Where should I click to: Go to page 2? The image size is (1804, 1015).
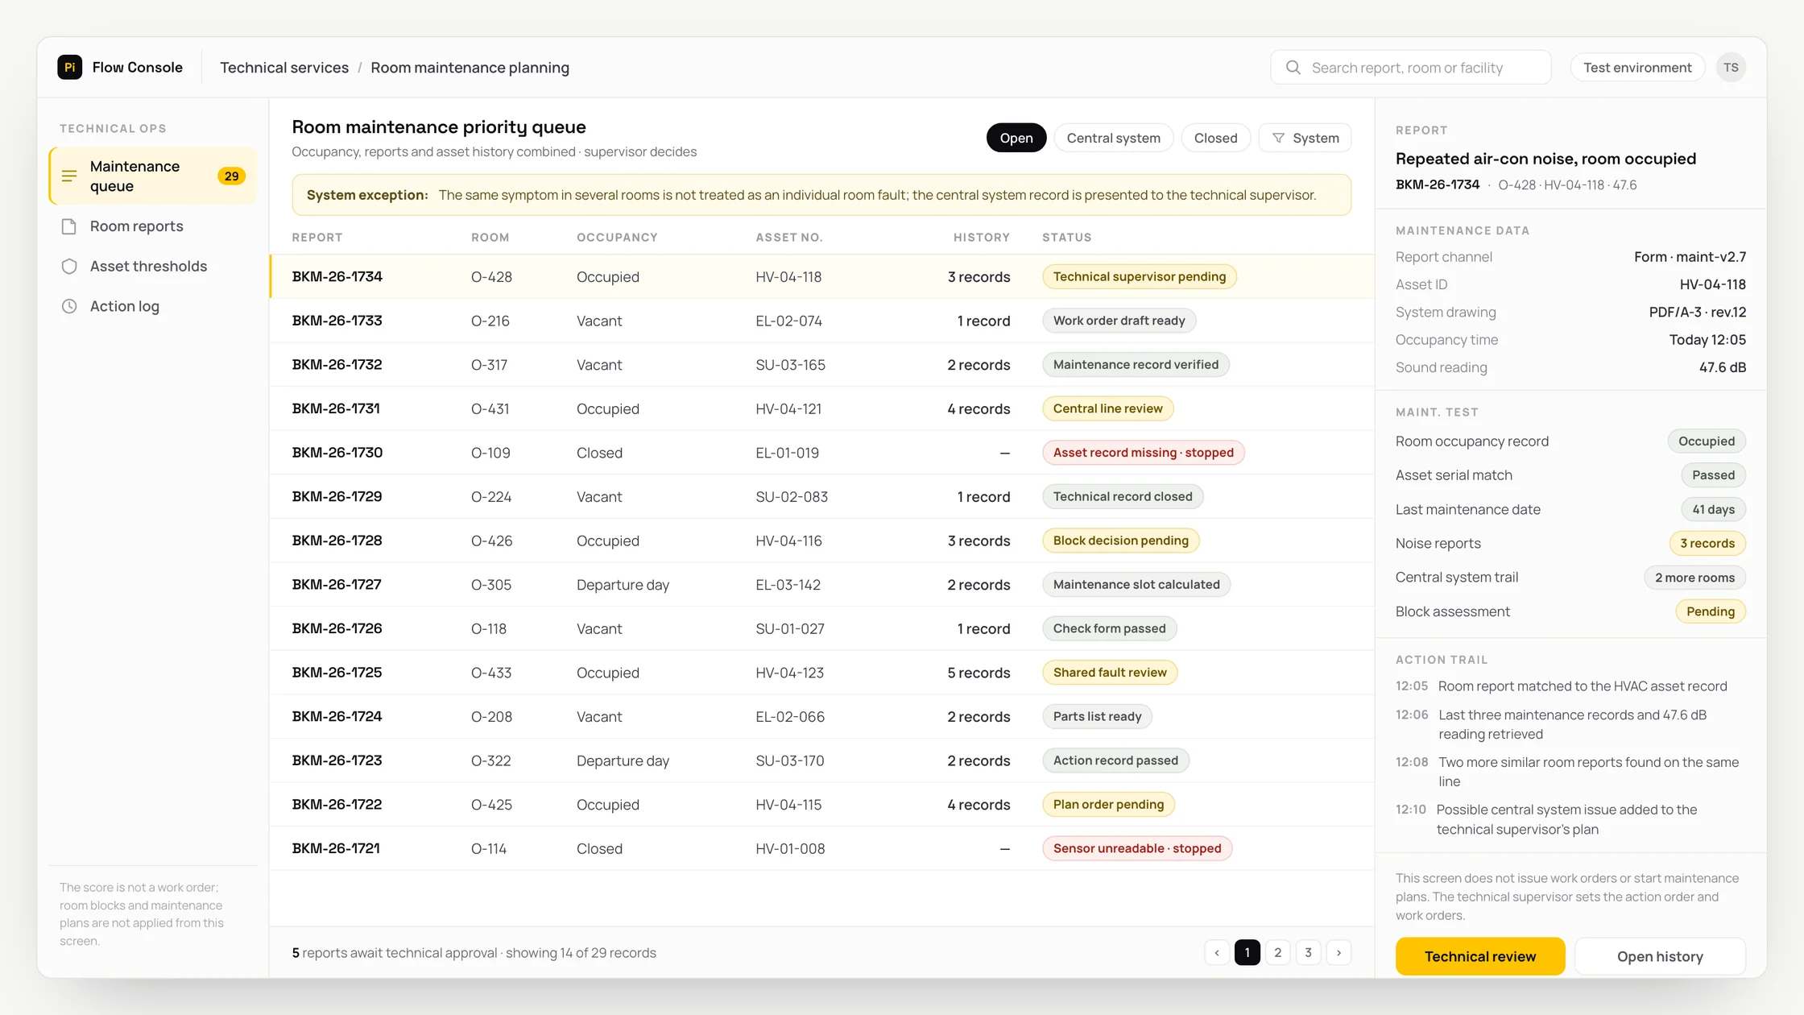pos(1278,953)
